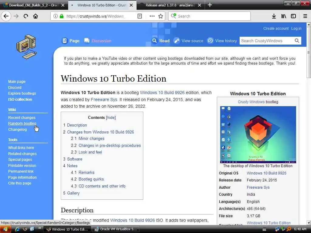Click the Random bootleg link
The image size is (311, 233).
pyautogui.click(x=22, y=123)
